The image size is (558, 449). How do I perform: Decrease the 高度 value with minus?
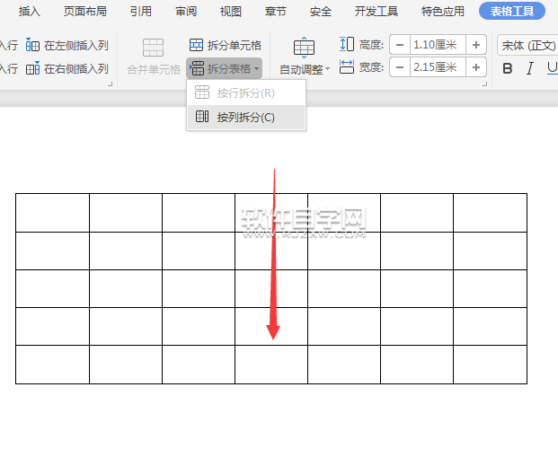click(x=400, y=45)
